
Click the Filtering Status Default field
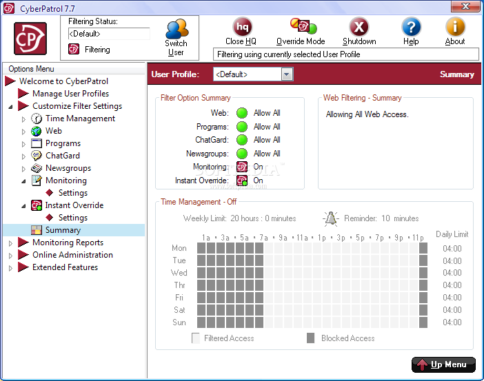click(x=109, y=34)
